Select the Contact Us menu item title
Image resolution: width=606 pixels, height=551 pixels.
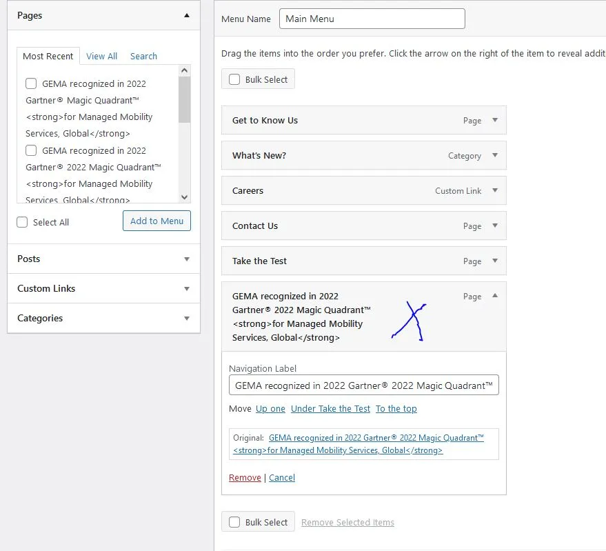pos(255,226)
